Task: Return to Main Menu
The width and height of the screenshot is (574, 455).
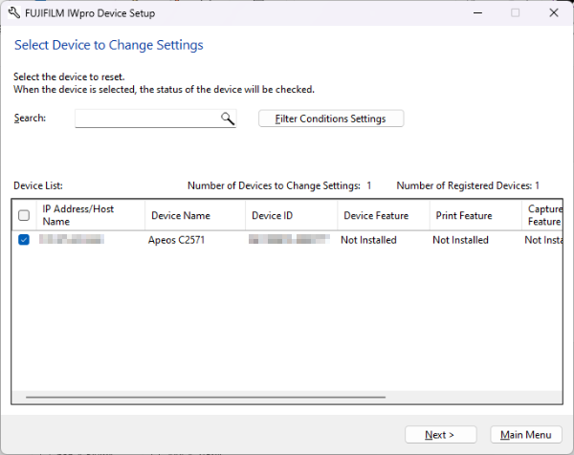Action: 525,435
